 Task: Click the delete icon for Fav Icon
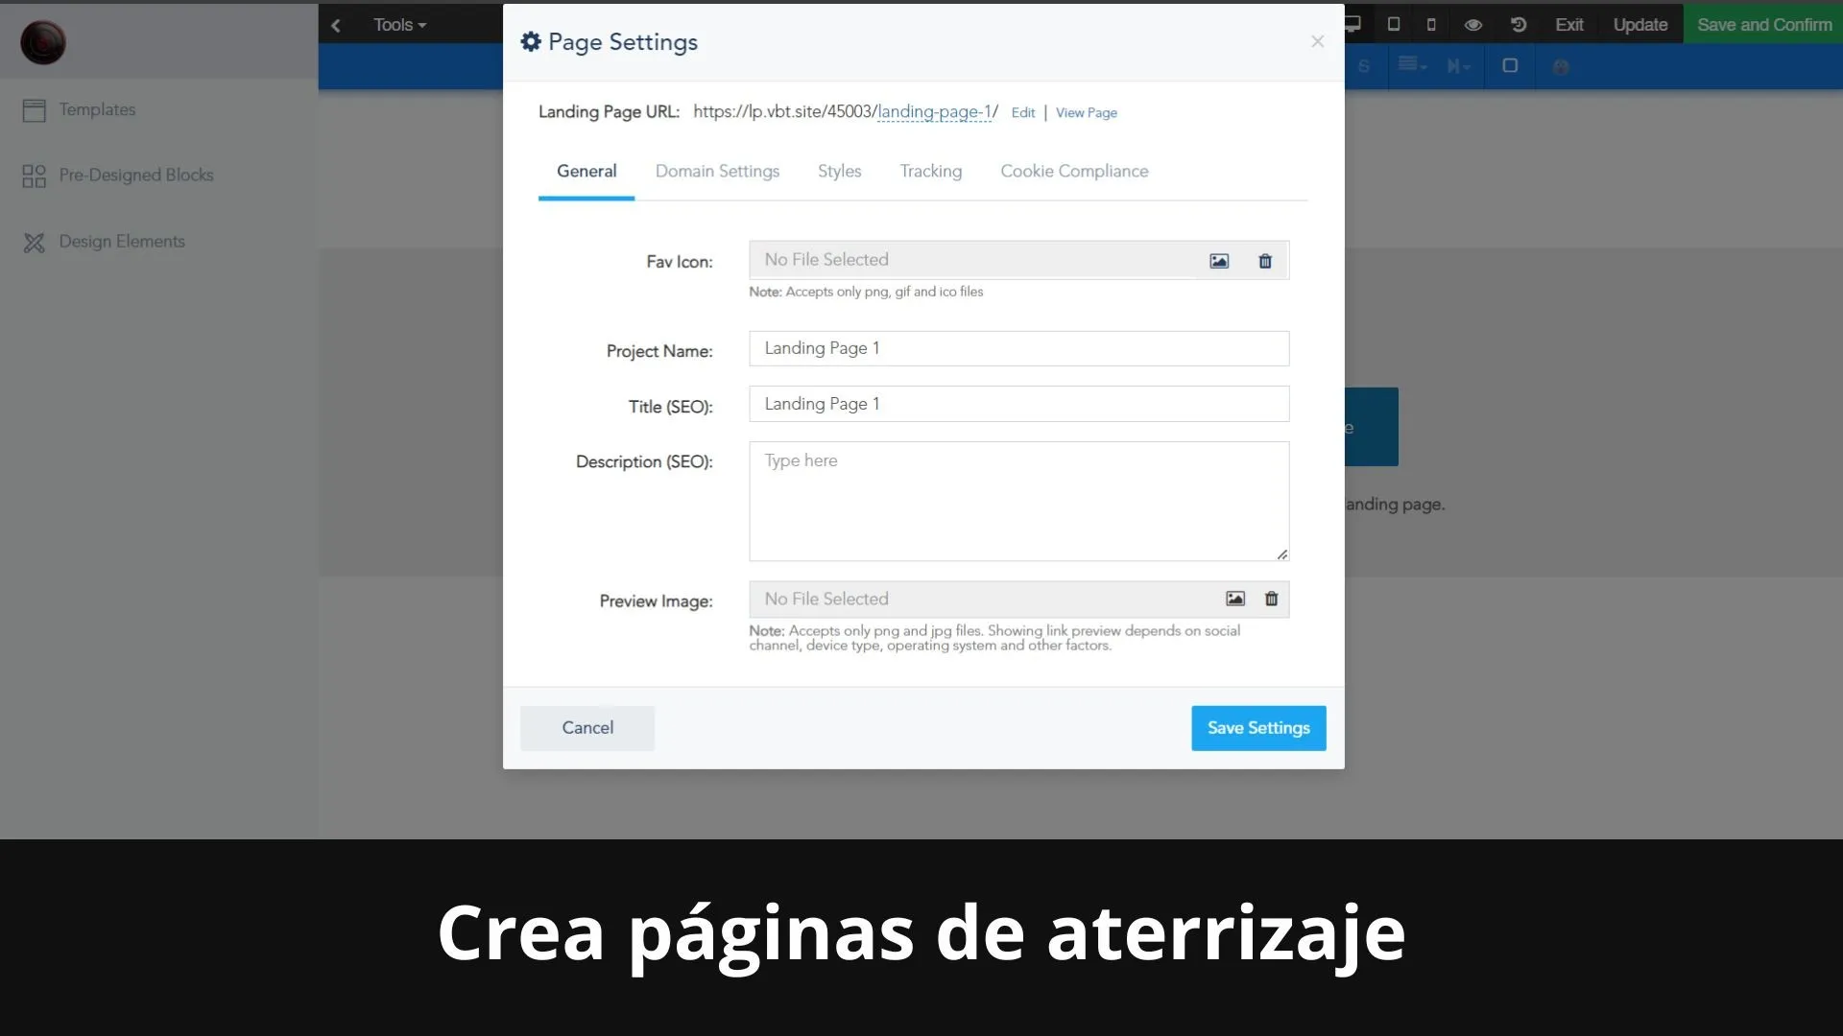click(1264, 259)
